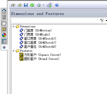Open the books library sidebar tab

pyautogui.click(x=4, y=17)
